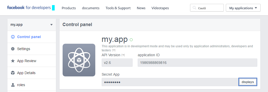The height and width of the screenshot is (92, 268).
Task: Open App Review in the sidebar
Action: click(x=32, y=61)
